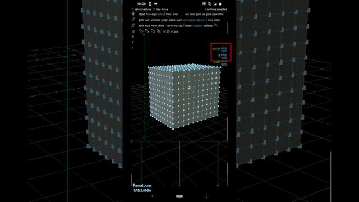
Task: Tap the light icon at top of left toolbar
Action: pyautogui.click(x=133, y=14)
